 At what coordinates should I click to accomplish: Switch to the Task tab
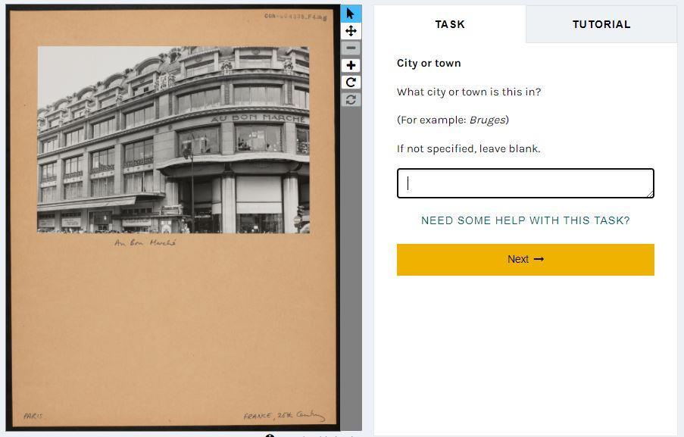[450, 24]
